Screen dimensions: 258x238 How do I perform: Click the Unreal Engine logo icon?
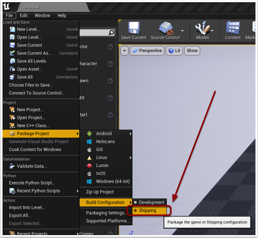[7, 7]
